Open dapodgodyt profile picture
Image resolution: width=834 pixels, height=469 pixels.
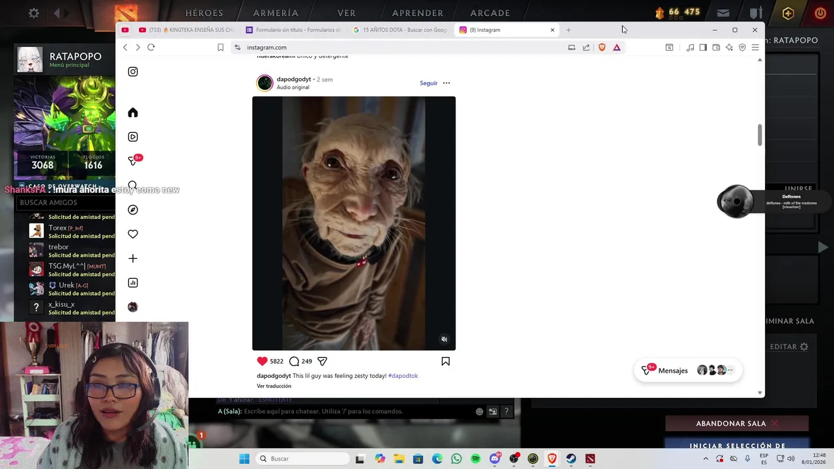[x=265, y=83]
